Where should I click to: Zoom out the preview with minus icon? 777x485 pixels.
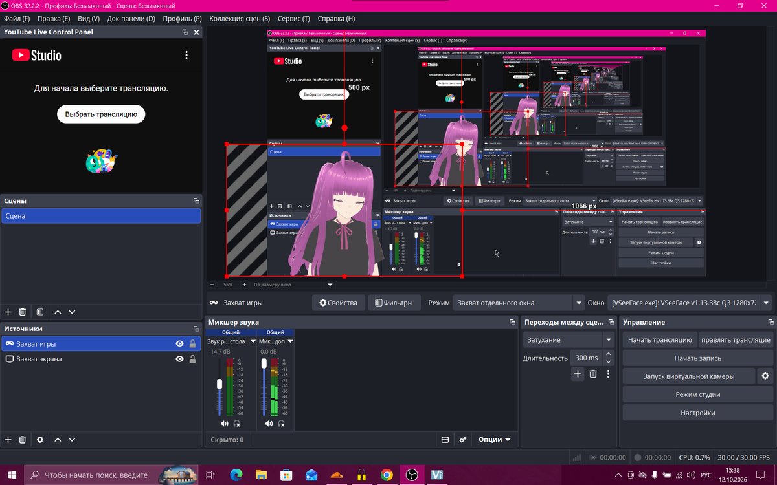(x=212, y=285)
